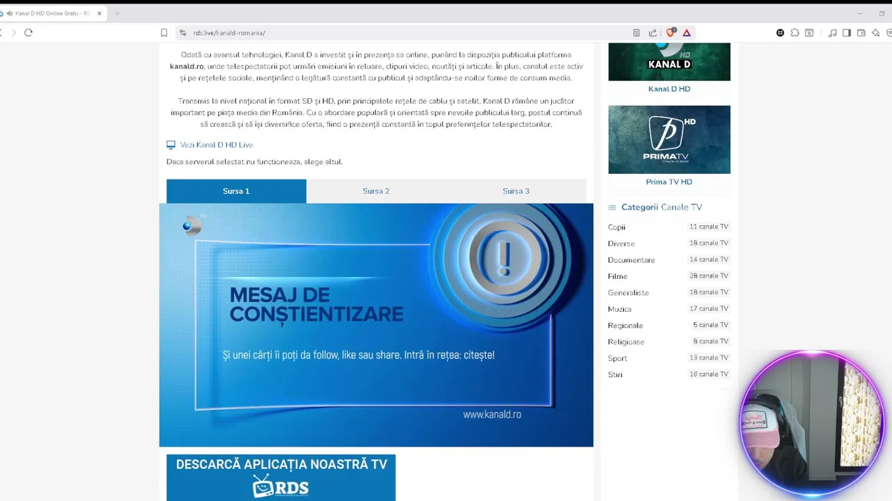892x501 pixels.
Task: Switch to the Sursa 2 tab
Action: (x=376, y=191)
